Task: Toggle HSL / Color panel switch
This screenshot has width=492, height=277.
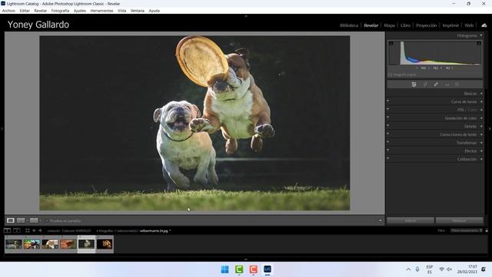Action: [x=388, y=109]
